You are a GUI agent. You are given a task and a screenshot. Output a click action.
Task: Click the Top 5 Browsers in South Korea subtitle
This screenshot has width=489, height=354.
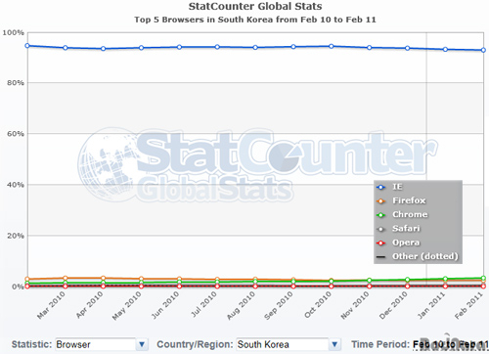(x=255, y=20)
